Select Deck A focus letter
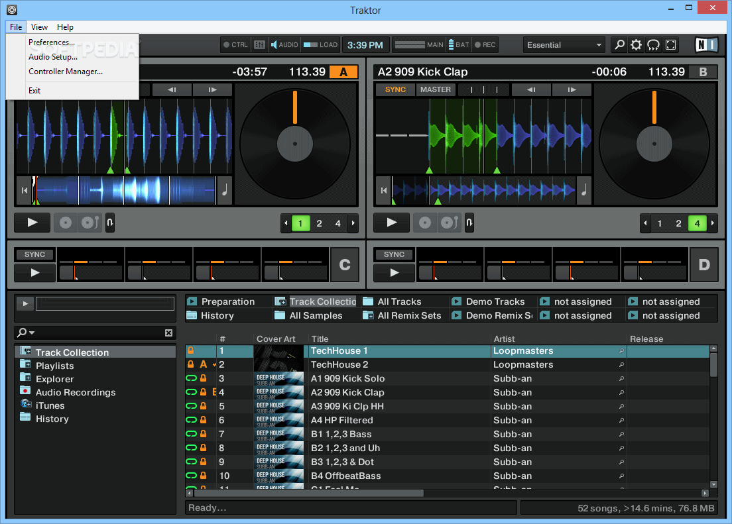Viewport: 732px width, 524px height. [x=343, y=72]
